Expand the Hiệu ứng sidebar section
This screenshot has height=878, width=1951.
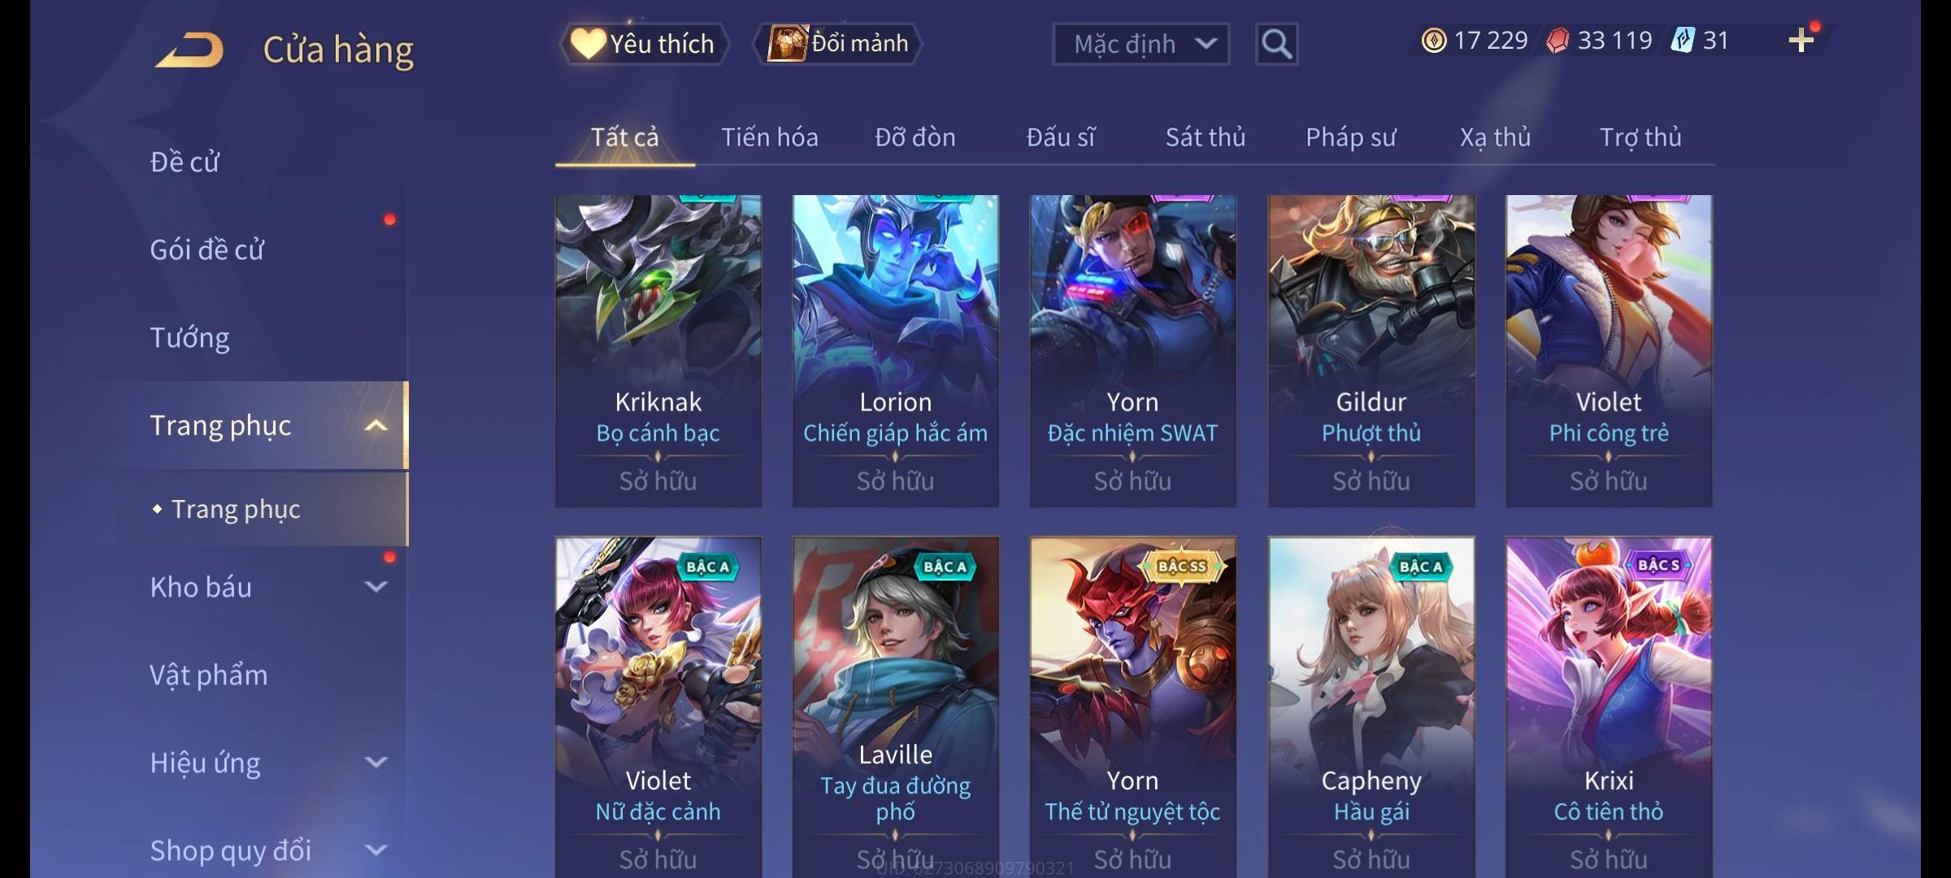(x=376, y=763)
